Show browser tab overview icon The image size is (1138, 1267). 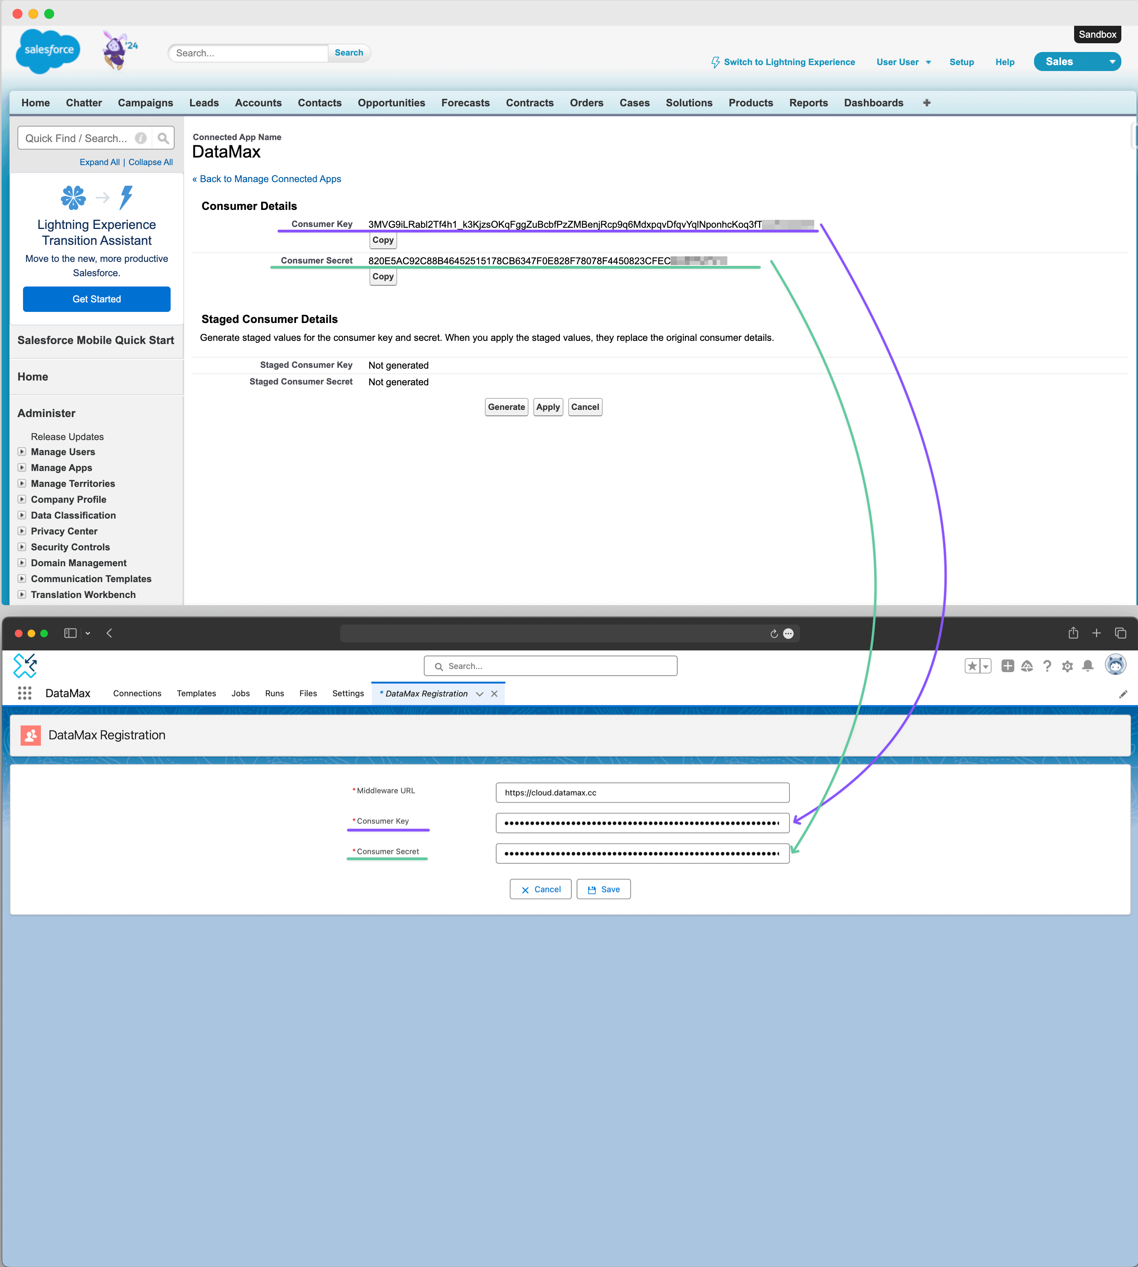click(1121, 633)
